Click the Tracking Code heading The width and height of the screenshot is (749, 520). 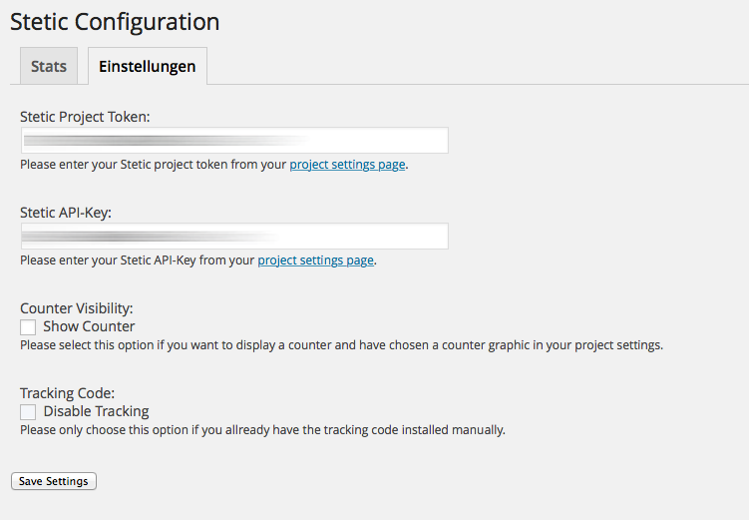[x=68, y=393]
